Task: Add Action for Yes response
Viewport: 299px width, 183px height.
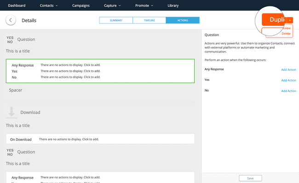Action: point(288,80)
